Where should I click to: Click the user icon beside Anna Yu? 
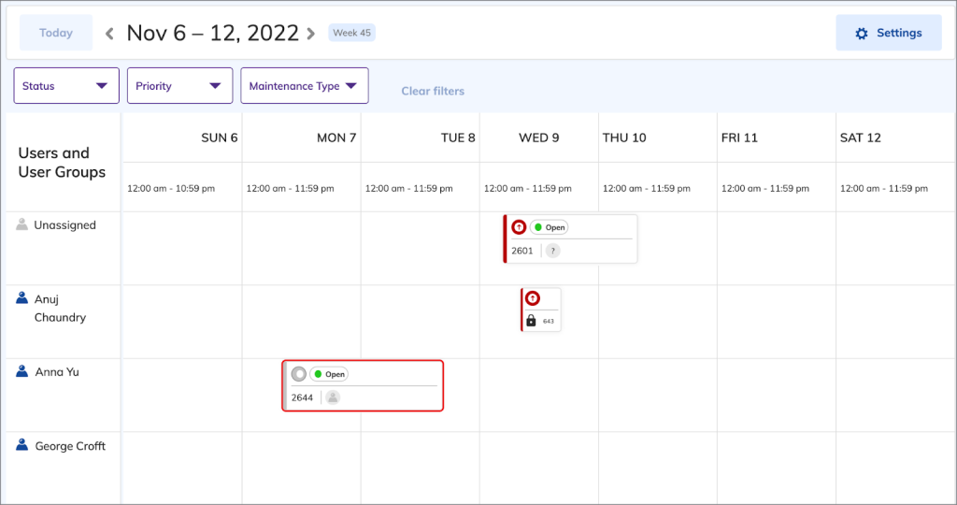pyautogui.click(x=22, y=371)
